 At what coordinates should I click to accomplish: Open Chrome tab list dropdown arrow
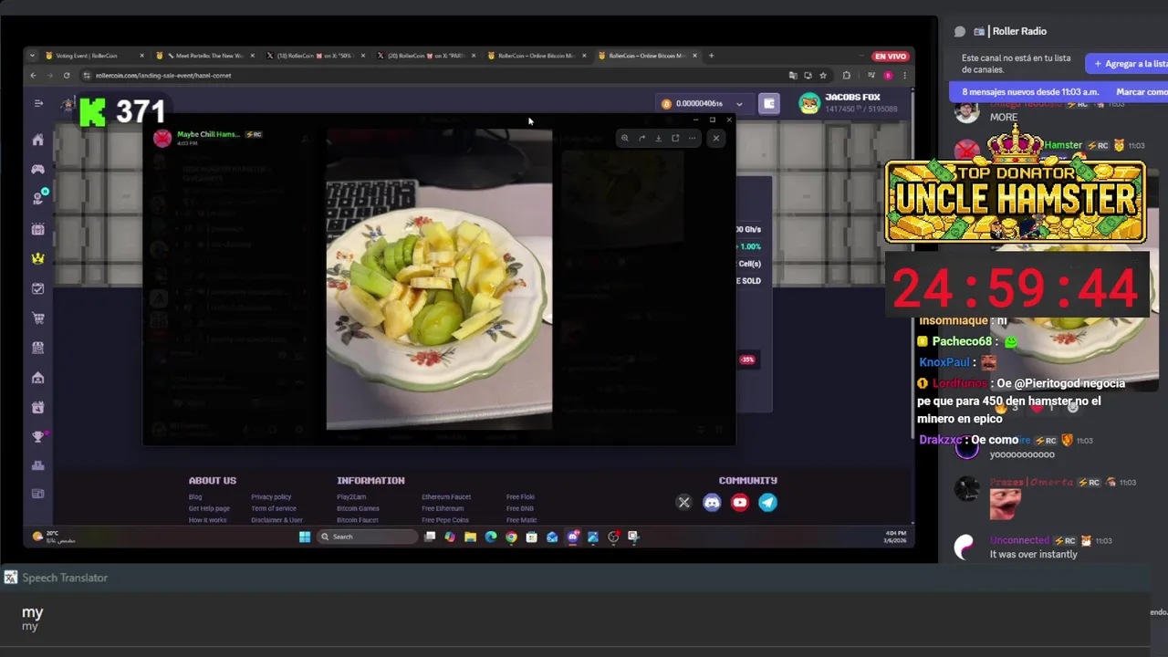point(33,56)
